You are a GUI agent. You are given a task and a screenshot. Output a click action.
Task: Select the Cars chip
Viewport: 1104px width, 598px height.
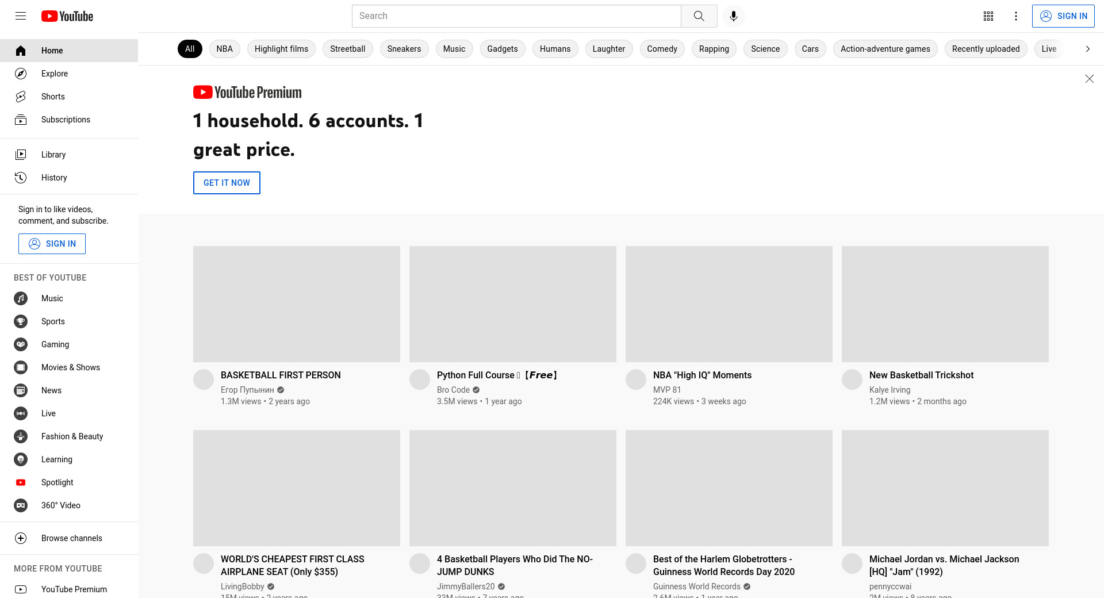tap(810, 49)
